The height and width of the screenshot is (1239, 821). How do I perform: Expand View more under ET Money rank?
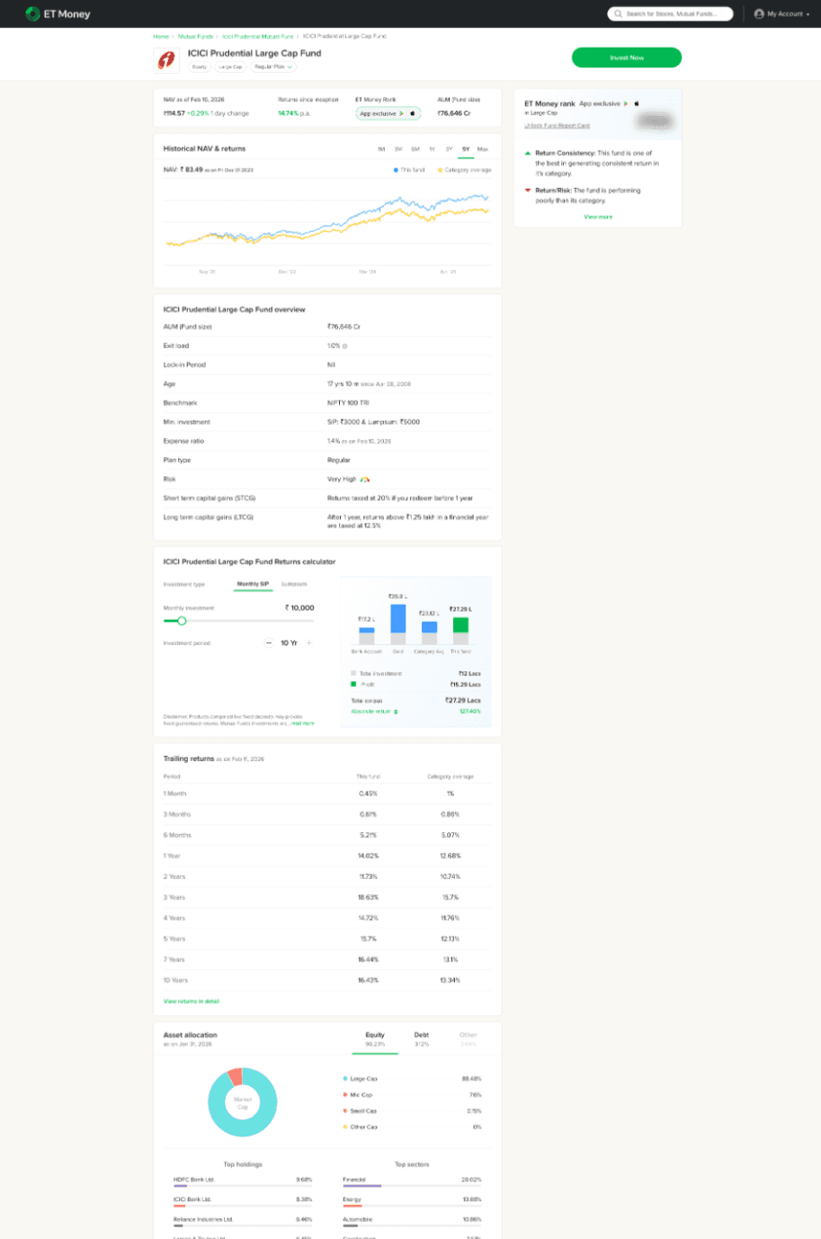pos(599,217)
